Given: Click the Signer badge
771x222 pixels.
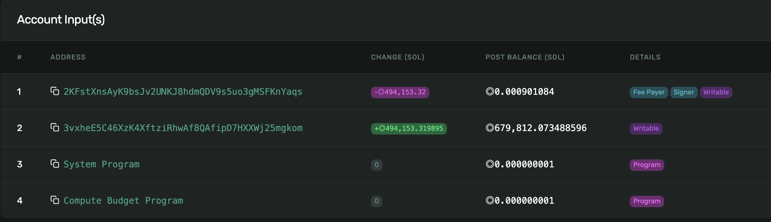Looking at the screenshot, I should tap(684, 92).
